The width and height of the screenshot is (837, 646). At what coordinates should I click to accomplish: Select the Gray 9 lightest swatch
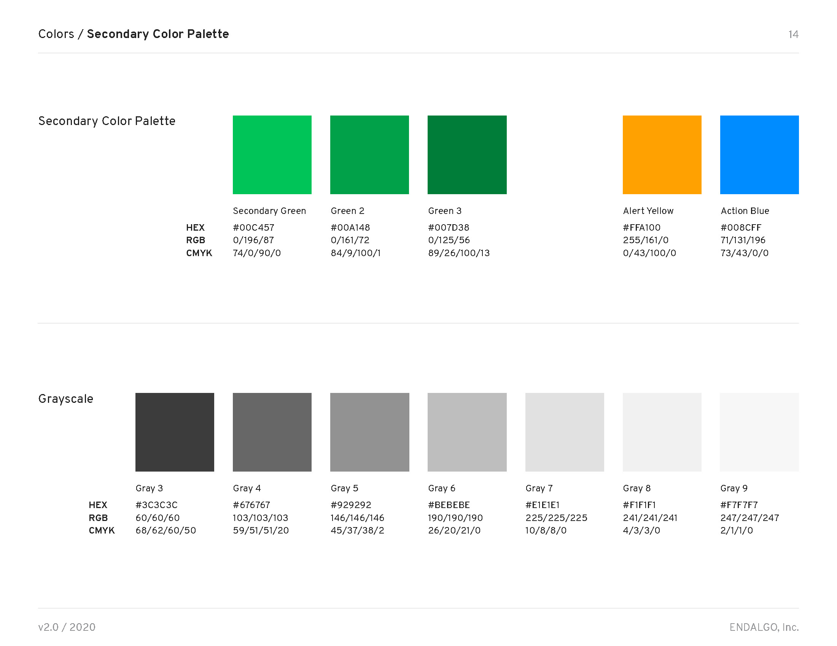coord(759,432)
